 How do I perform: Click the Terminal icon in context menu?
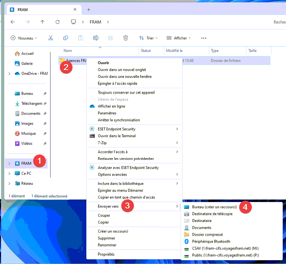92,136
